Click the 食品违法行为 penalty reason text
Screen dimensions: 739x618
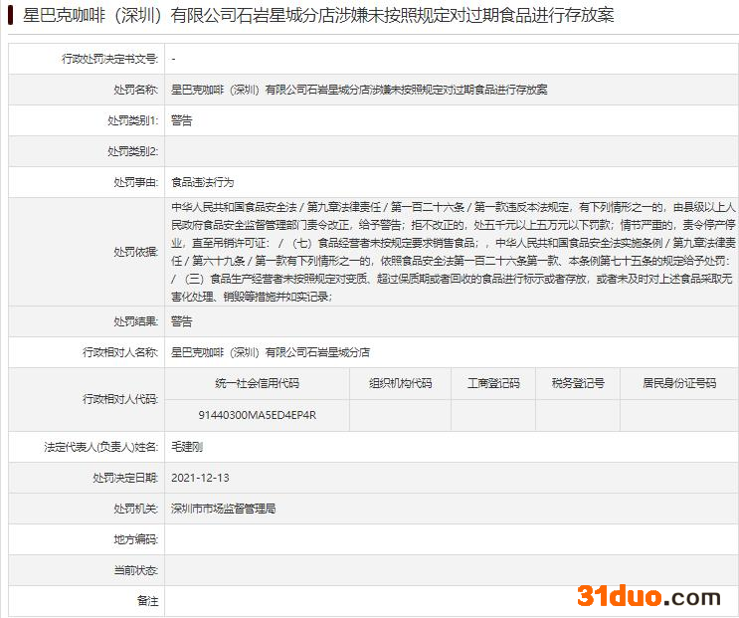click(x=203, y=182)
